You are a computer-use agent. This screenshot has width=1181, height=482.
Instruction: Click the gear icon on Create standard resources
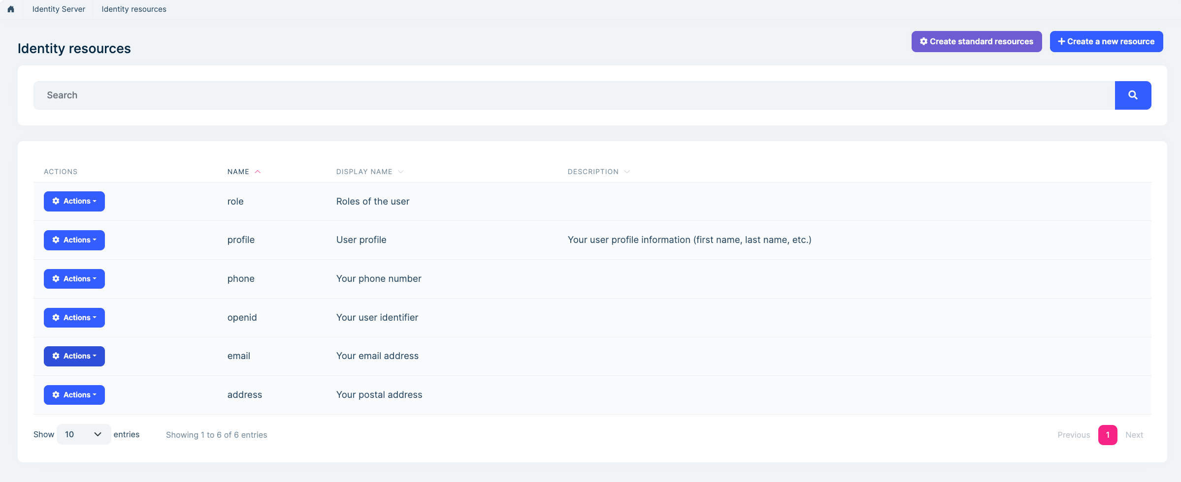coord(924,41)
